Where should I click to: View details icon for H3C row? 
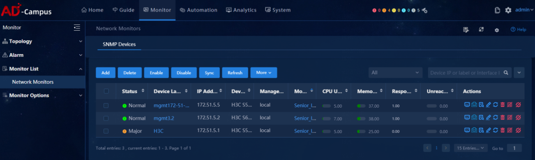click(481, 131)
